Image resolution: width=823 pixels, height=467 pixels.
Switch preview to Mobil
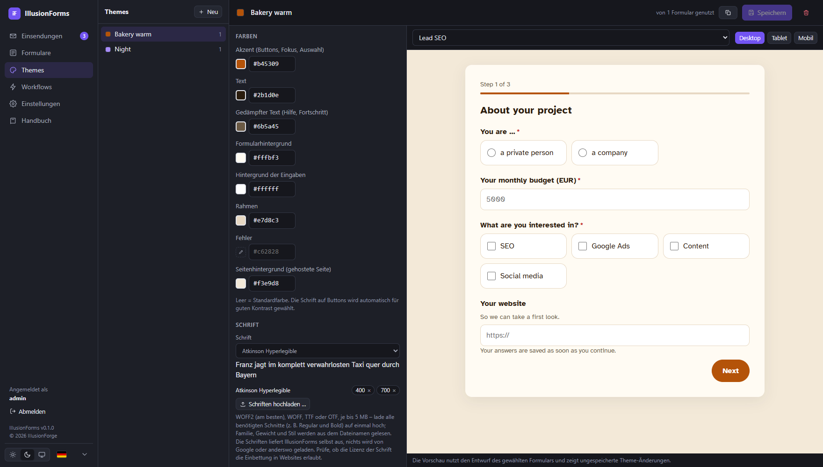click(805, 38)
